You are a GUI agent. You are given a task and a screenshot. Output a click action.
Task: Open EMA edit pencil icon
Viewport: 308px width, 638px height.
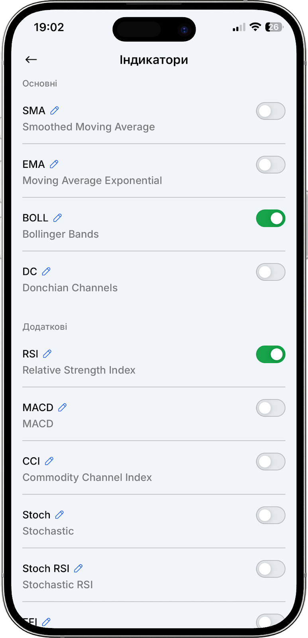54,164
